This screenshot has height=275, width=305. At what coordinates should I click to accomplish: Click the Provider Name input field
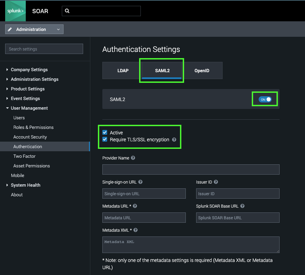tap(191, 169)
